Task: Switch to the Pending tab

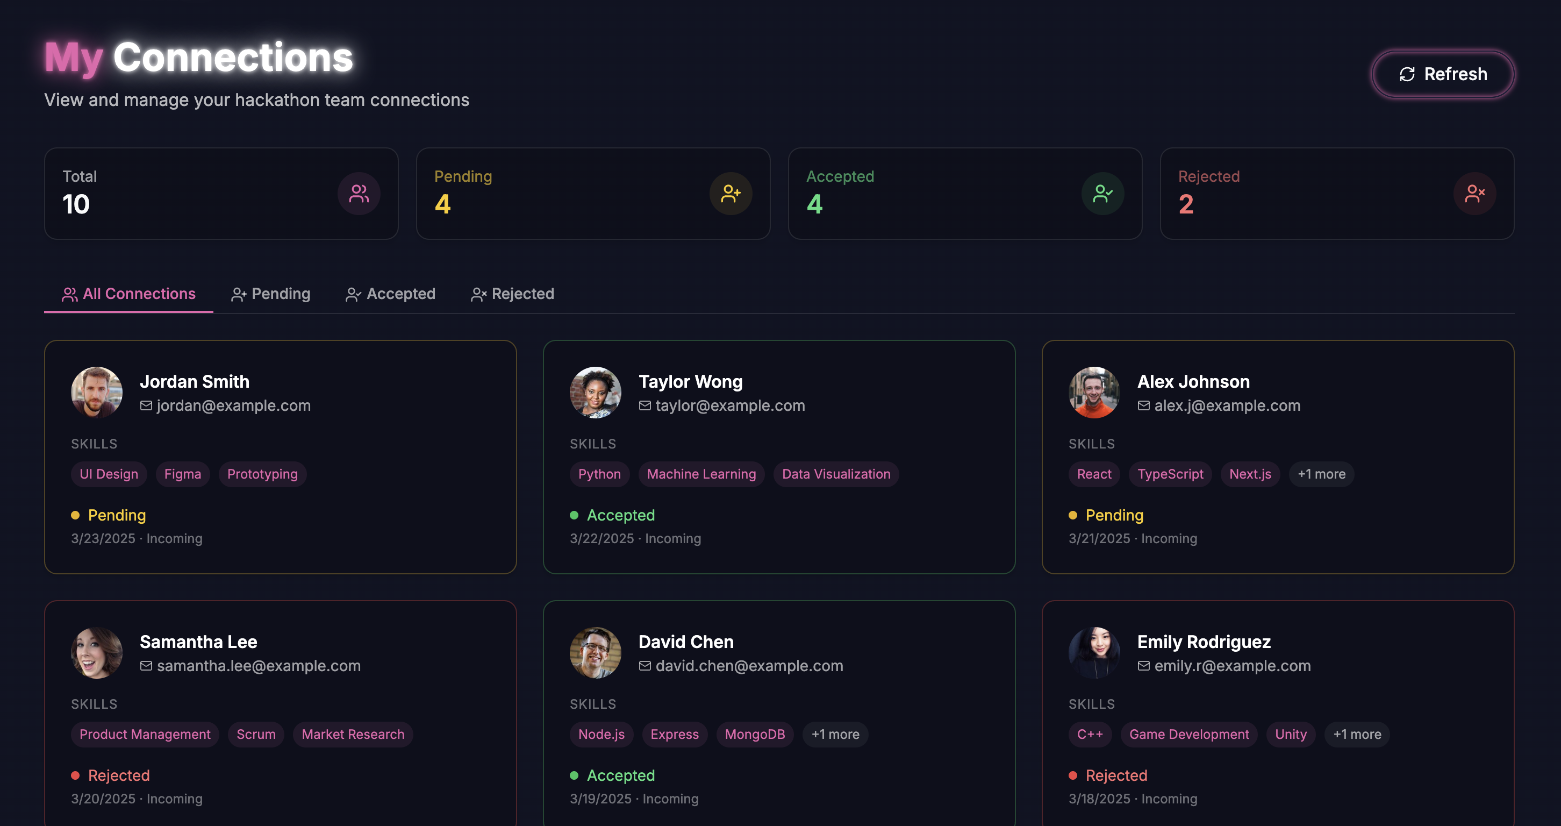Action: [x=271, y=294]
